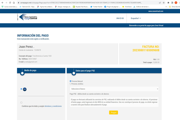The height and width of the screenshot is (120, 180).
Task: Click the PSE payment logo icon
Action: click(25, 89)
